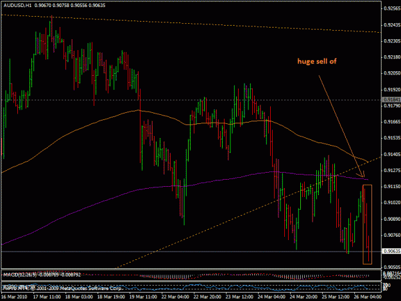Screen dimensions: 401x301
Task: Click the MACD histogram panel
Action: [x=191, y=275]
